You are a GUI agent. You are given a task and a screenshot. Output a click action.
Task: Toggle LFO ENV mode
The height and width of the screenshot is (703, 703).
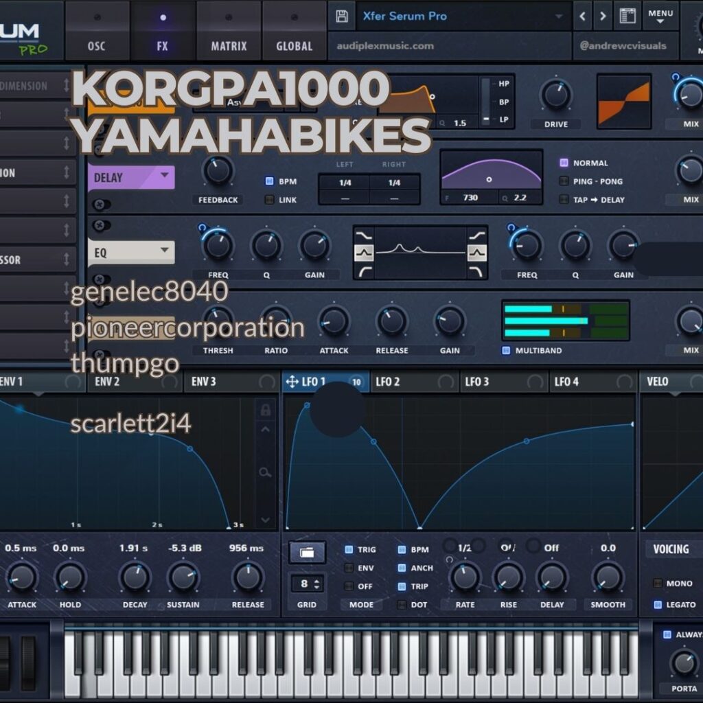(349, 568)
